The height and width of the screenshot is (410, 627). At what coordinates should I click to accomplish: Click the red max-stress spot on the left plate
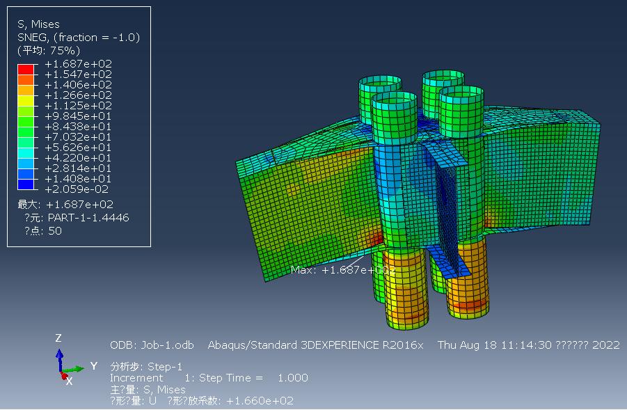click(x=376, y=239)
